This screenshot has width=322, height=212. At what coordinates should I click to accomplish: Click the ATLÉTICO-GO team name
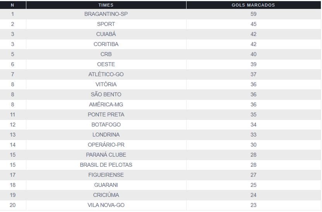(x=106, y=74)
